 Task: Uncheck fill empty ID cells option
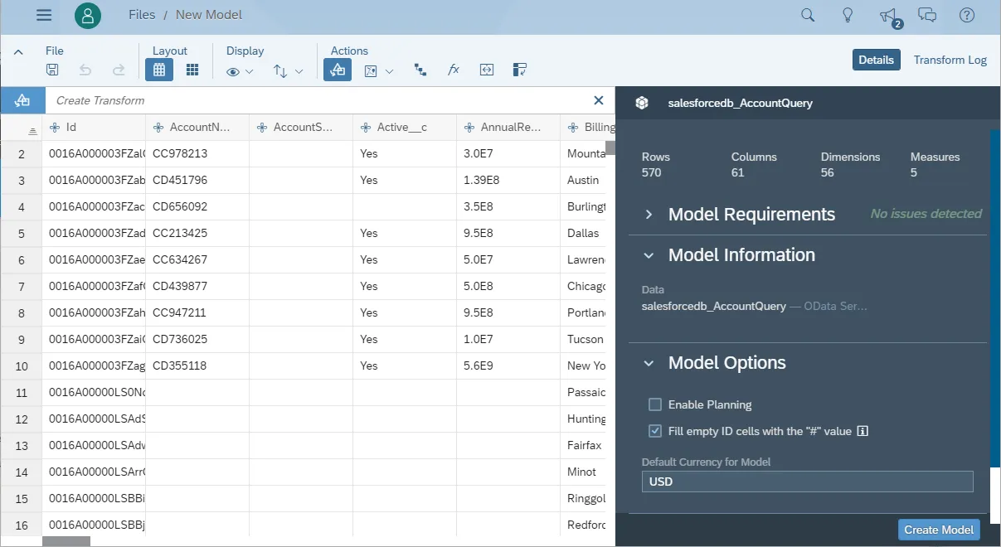click(x=654, y=431)
